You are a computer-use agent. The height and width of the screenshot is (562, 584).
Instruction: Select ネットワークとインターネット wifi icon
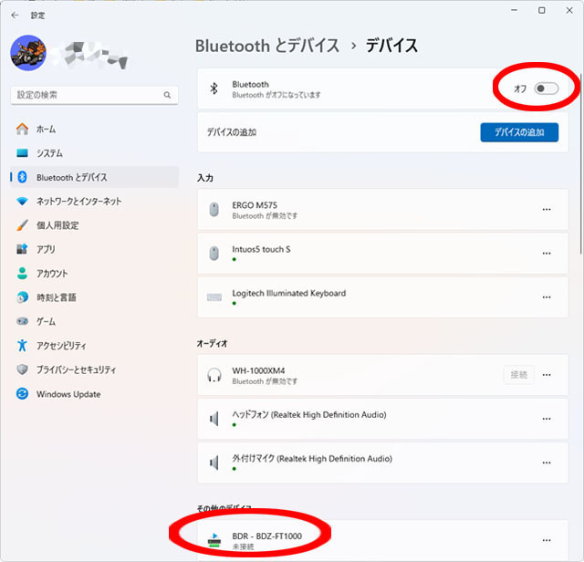[x=22, y=201]
